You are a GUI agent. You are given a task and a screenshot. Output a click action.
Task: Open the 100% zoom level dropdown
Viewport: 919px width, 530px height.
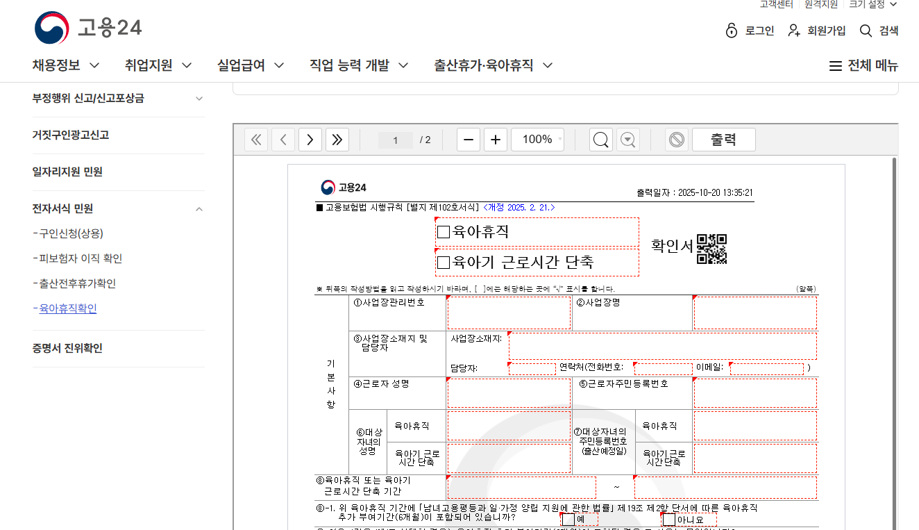[x=537, y=140]
